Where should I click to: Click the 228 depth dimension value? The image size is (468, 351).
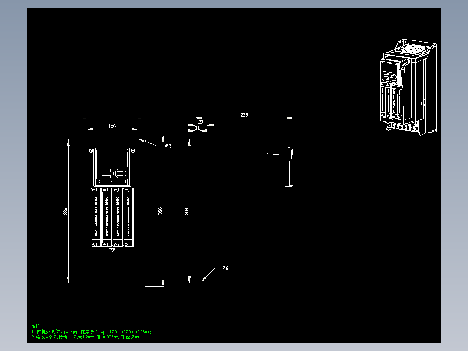(244, 115)
